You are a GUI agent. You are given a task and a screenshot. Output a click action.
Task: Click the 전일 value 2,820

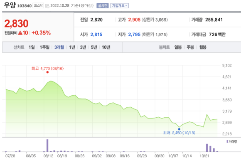[96, 20]
